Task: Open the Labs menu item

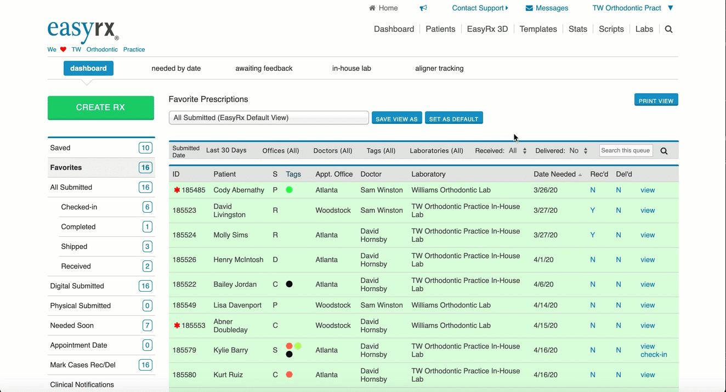Action: (644, 29)
